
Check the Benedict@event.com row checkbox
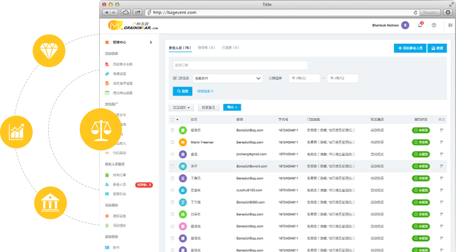click(x=172, y=167)
